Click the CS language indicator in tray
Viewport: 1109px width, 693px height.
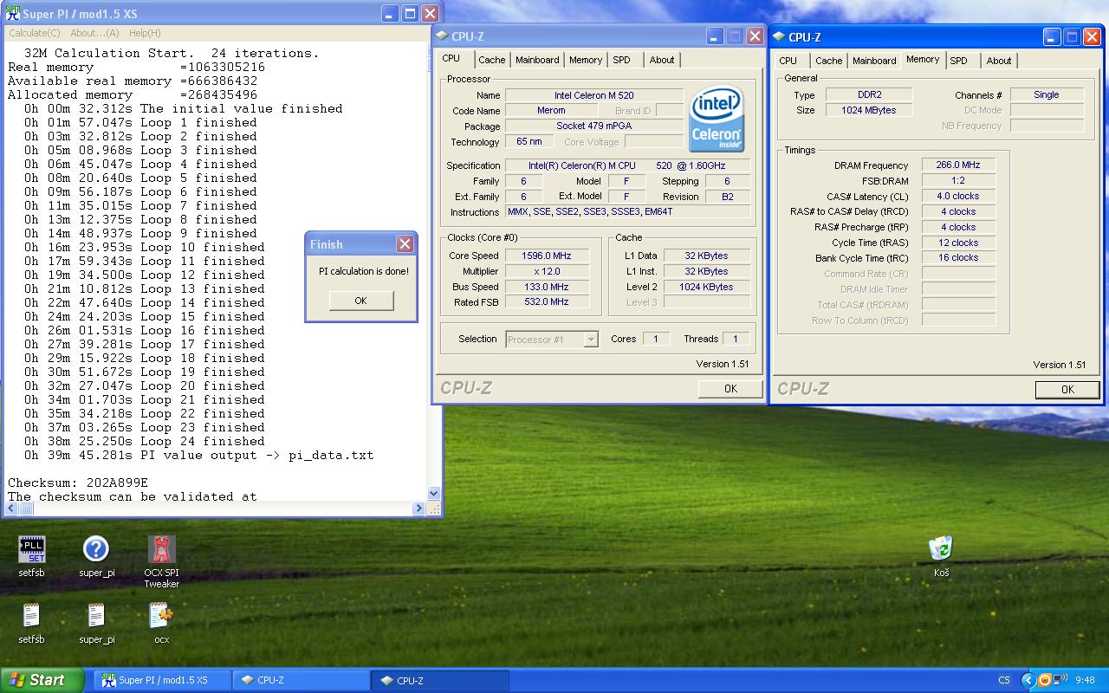coord(1004,681)
